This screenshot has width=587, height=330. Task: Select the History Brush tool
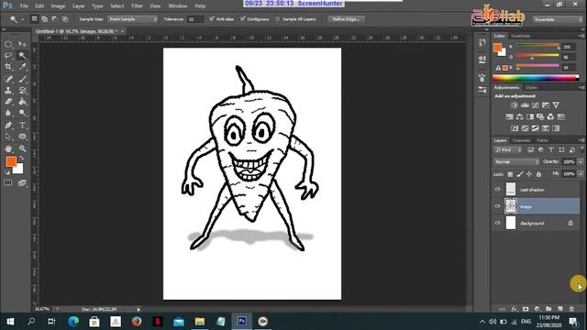coord(22,90)
